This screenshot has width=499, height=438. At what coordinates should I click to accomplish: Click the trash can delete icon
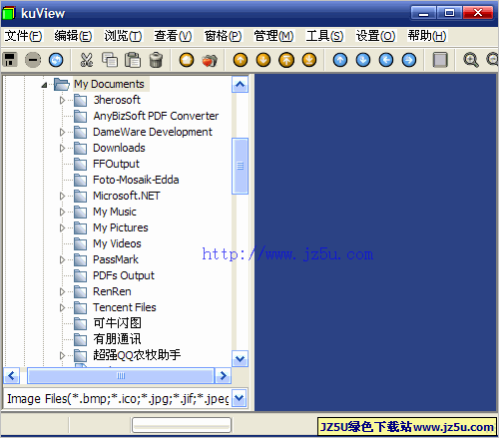coord(156,60)
